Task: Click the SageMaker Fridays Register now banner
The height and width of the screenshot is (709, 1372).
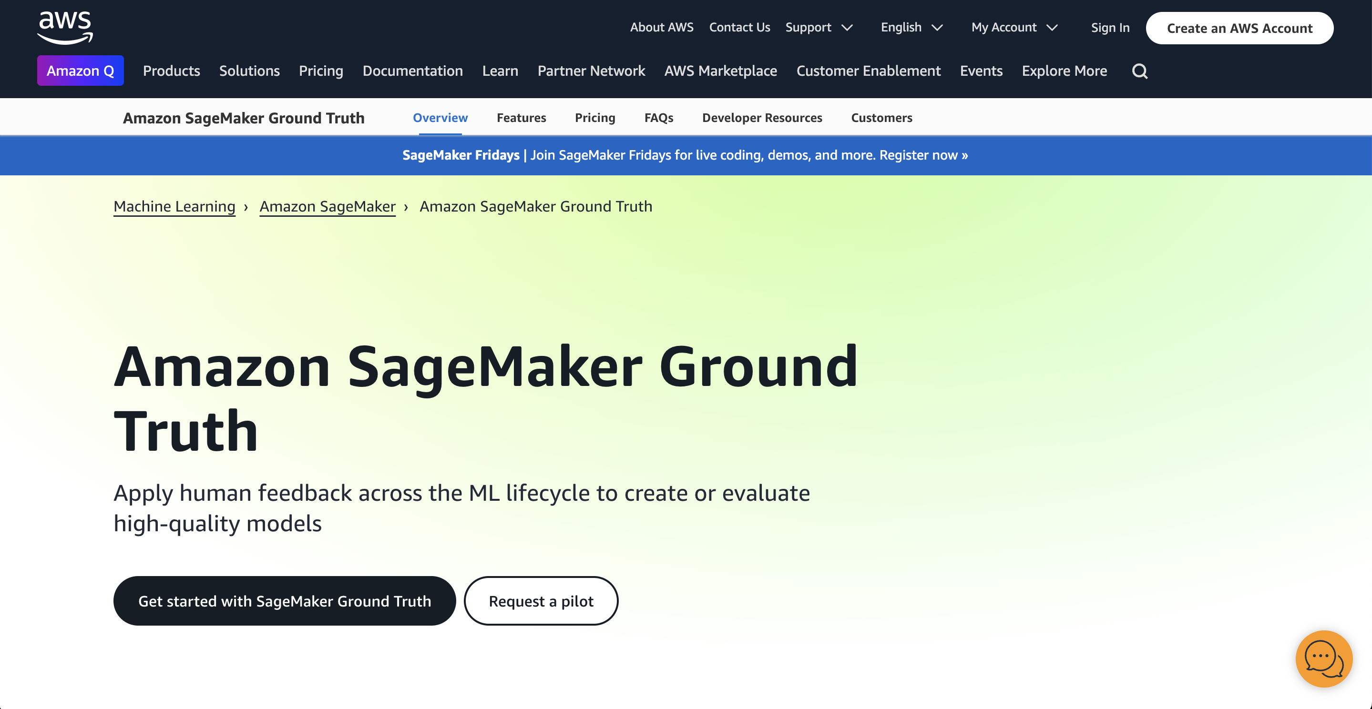Action: (685, 155)
